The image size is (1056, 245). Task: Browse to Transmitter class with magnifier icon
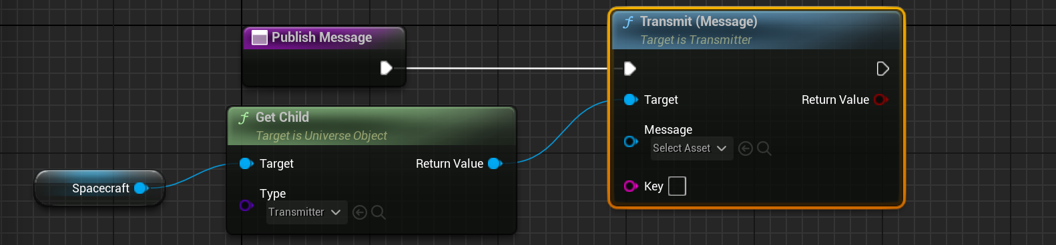click(378, 212)
